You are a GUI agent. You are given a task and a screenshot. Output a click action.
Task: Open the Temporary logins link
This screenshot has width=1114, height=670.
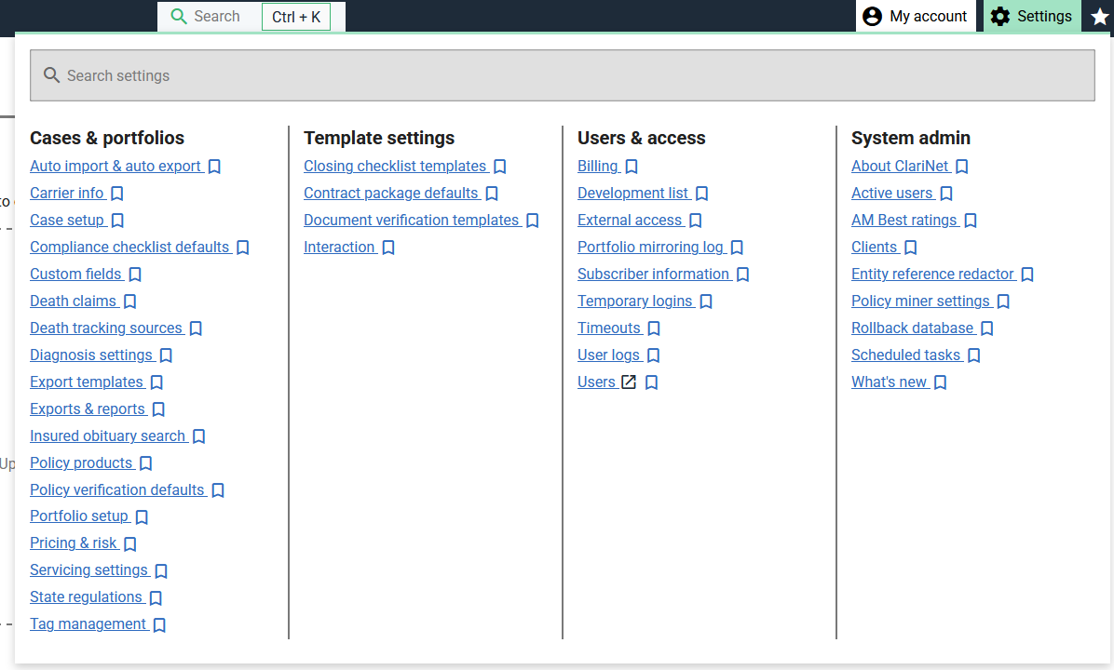tap(635, 301)
